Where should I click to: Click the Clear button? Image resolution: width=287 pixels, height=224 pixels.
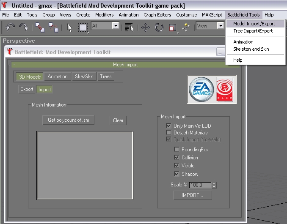[118, 120]
